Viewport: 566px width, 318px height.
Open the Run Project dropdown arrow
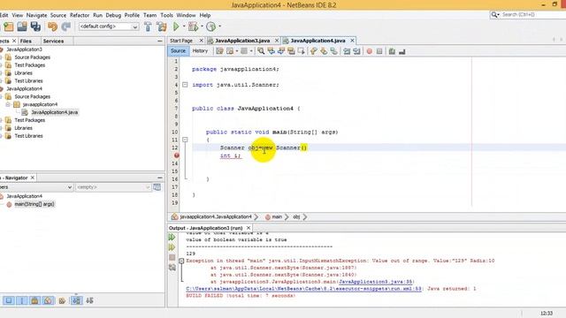point(184,26)
